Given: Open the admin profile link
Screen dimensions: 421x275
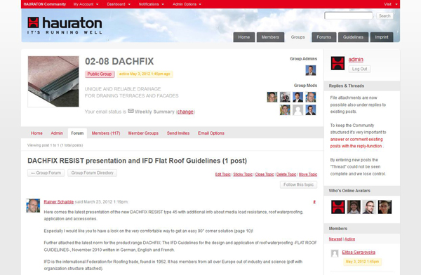Looking at the screenshot, I should pyautogui.click(x=356, y=60).
